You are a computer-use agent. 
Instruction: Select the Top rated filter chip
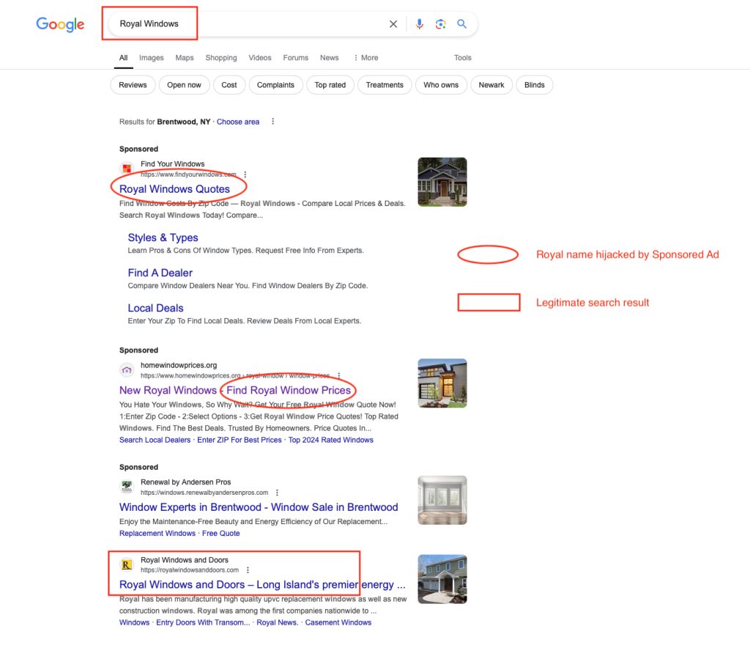(330, 85)
